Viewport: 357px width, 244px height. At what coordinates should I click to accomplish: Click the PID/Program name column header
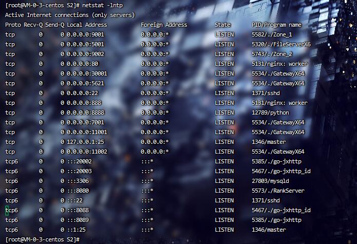276,25
